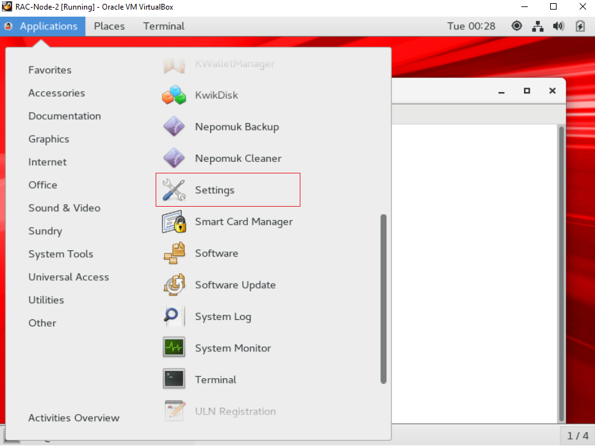Click the 1 / 4 workspace switcher
Screen dimensions: 595x446
click(x=578, y=436)
